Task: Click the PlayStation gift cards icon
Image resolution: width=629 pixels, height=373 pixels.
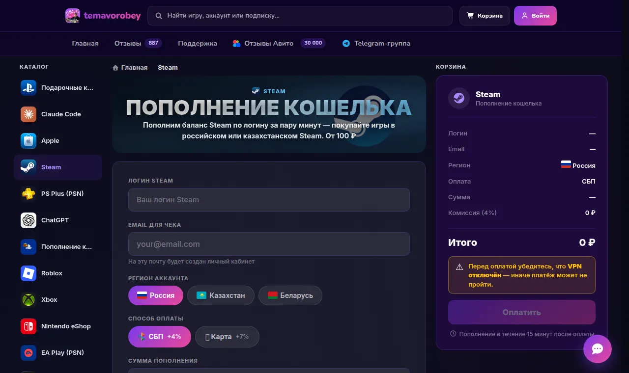Action: [x=29, y=87]
